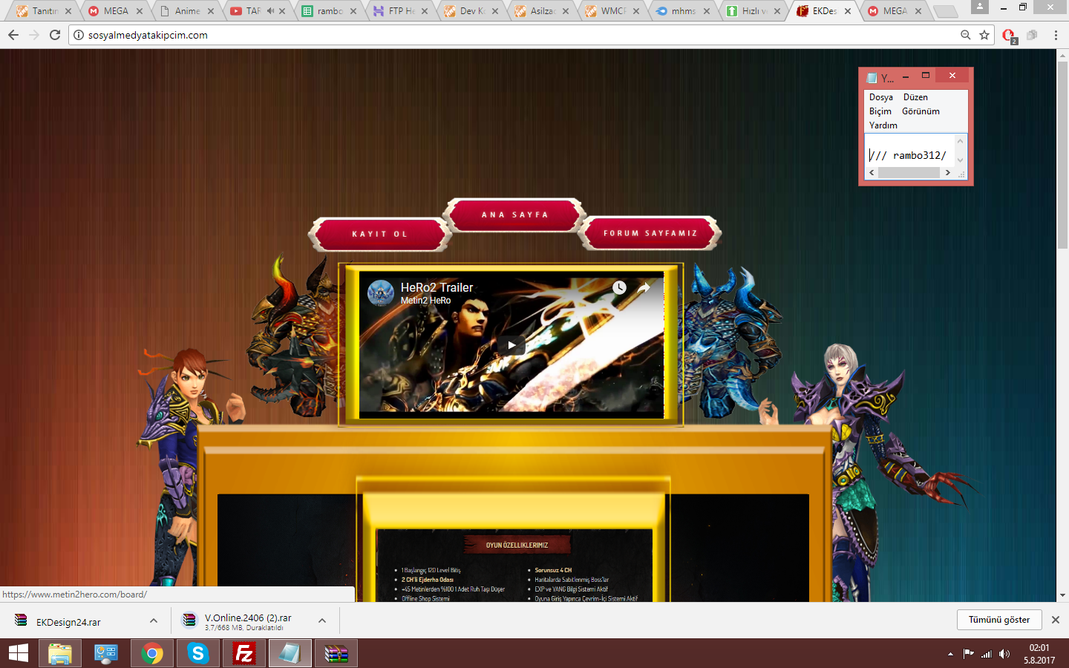Image resolution: width=1069 pixels, height=668 pixels.
Task: Click Notepad's scroll right arrow
Action: [947, 173]
